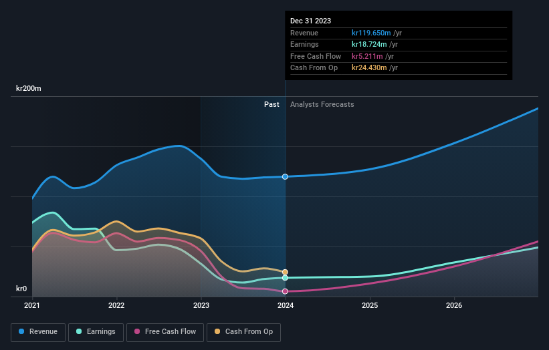Toggle the Revenue legend button
The image size is (549, 350).
point(38,332)
